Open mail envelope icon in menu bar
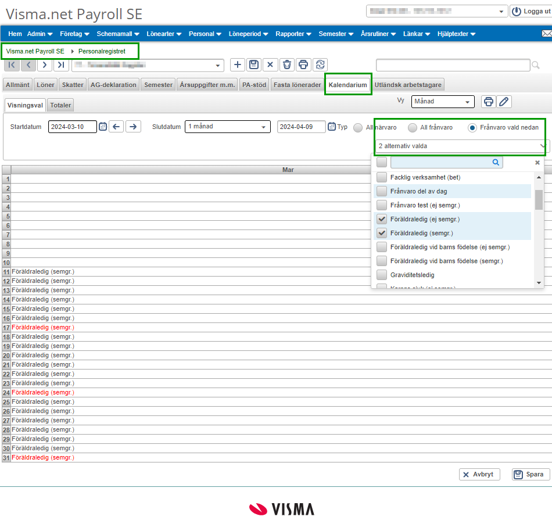 pos(546,34)
